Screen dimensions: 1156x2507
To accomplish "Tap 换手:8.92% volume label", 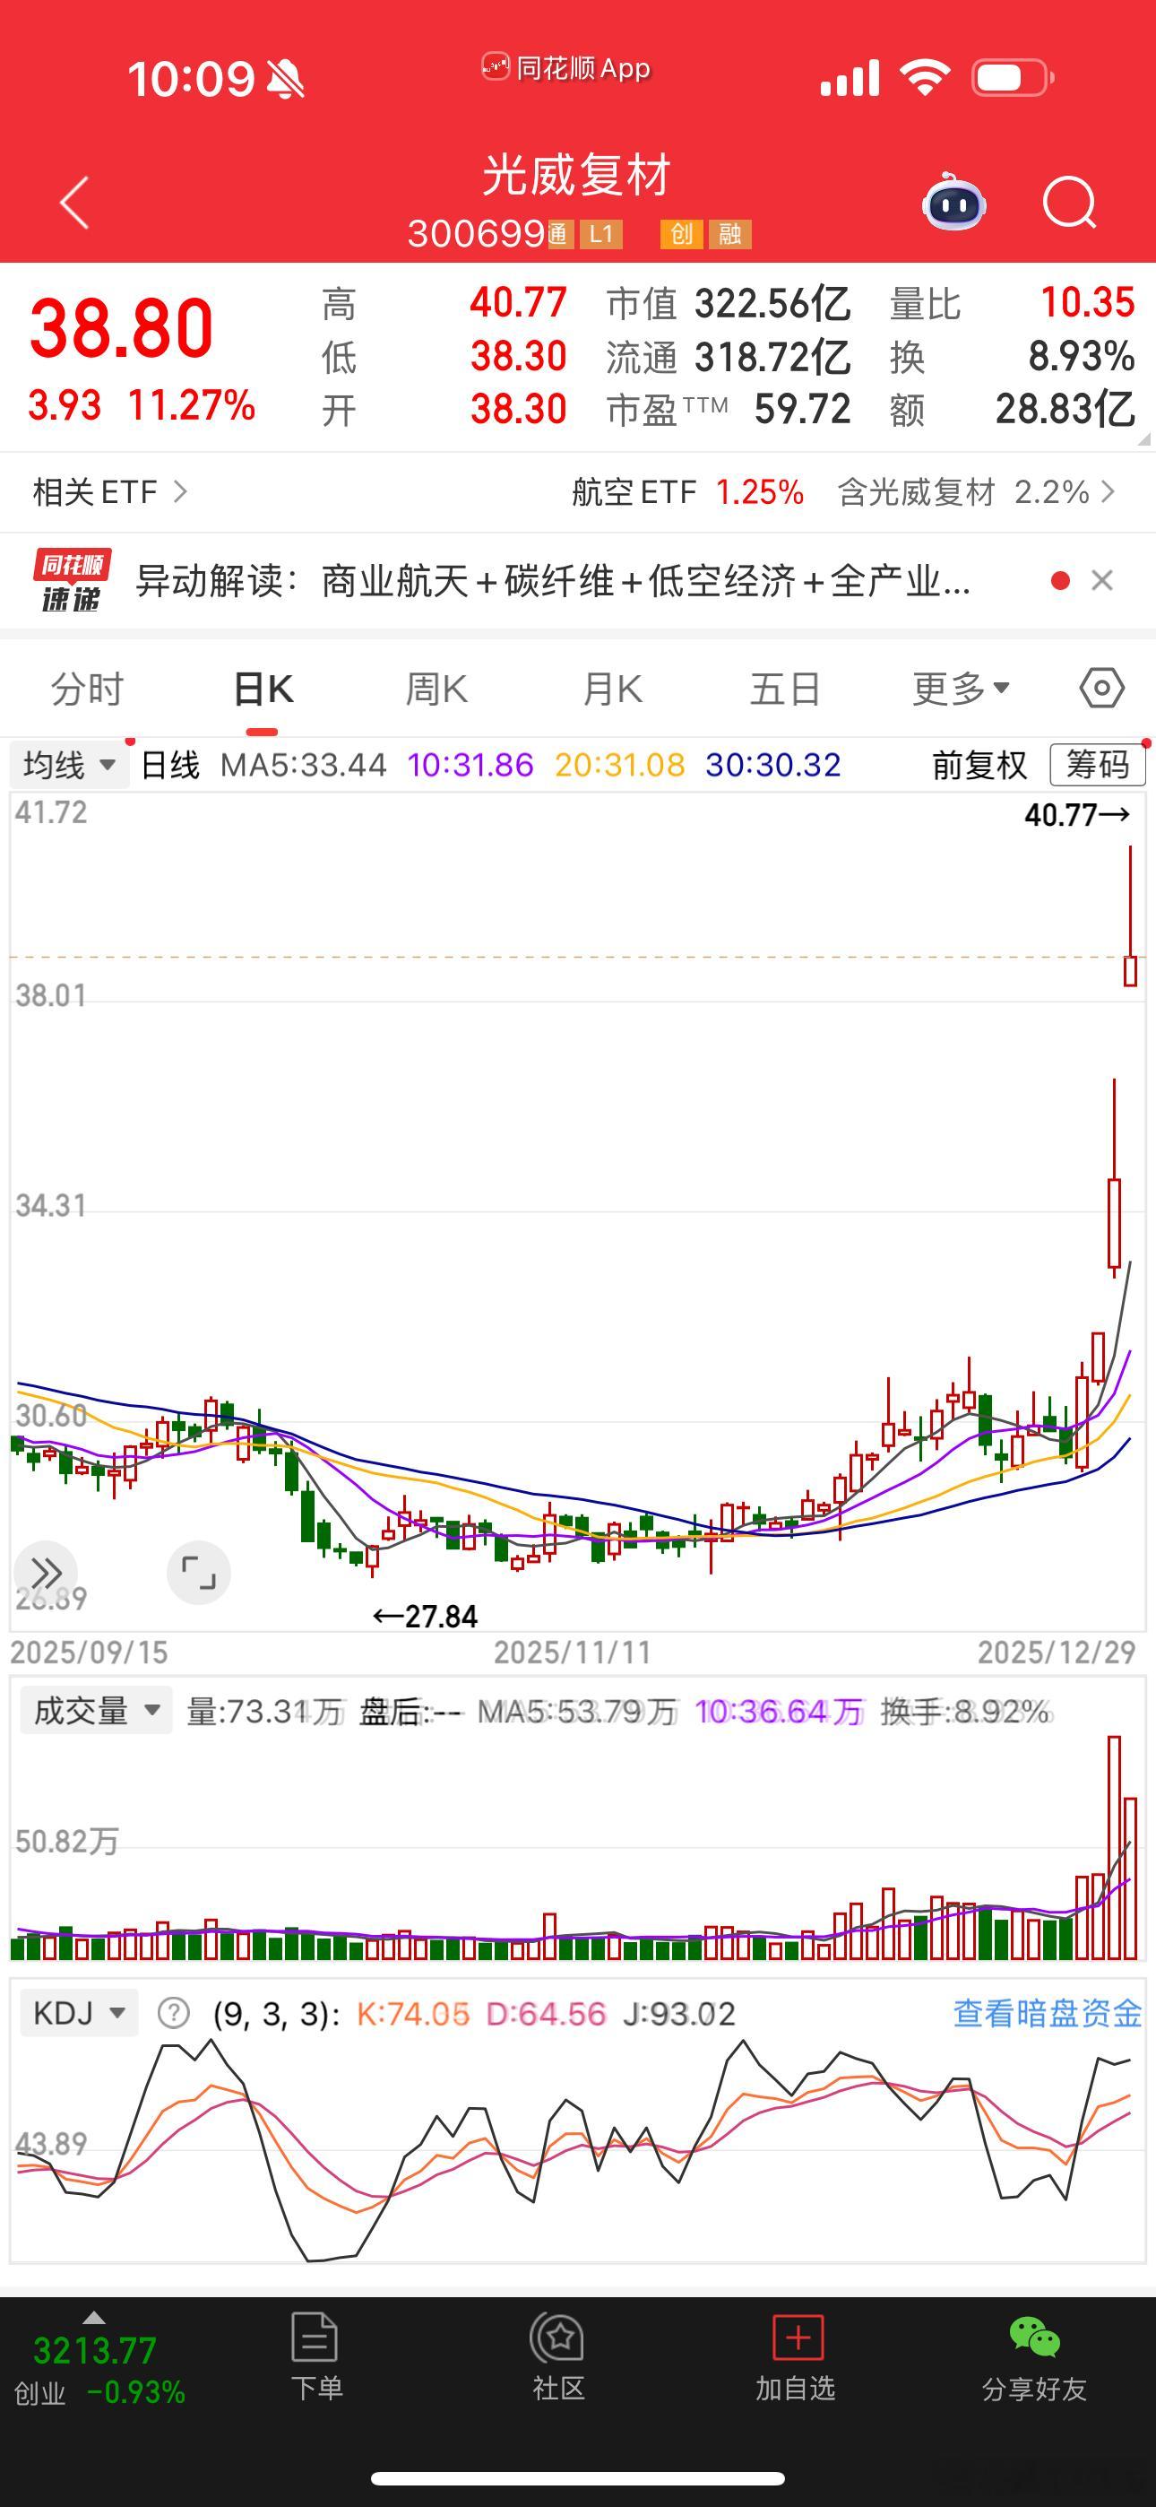I will (965, 1711).
